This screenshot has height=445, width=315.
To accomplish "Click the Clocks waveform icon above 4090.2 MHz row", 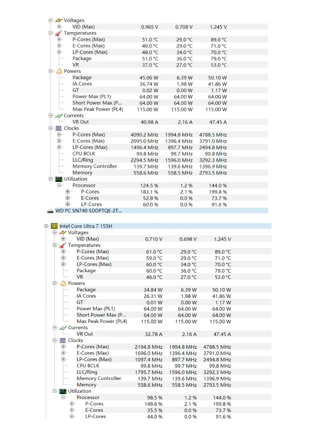I will (x=59, y=128).
